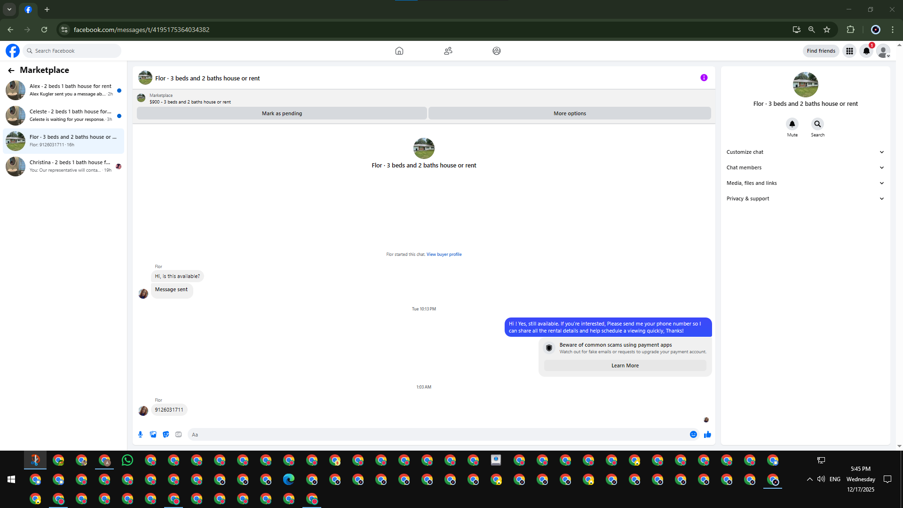Screen dimensions: 903x508
Task: Toggle conversation information panel purple icon
Action: coord(704,78)
